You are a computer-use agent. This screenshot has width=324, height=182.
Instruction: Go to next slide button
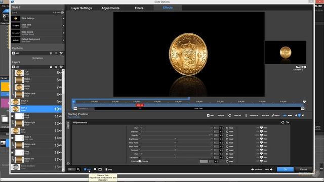[269, 169]
